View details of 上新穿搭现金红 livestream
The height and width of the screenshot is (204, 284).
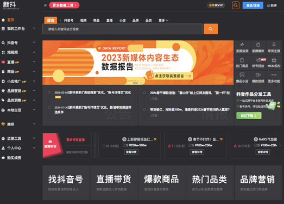point(131,152)
